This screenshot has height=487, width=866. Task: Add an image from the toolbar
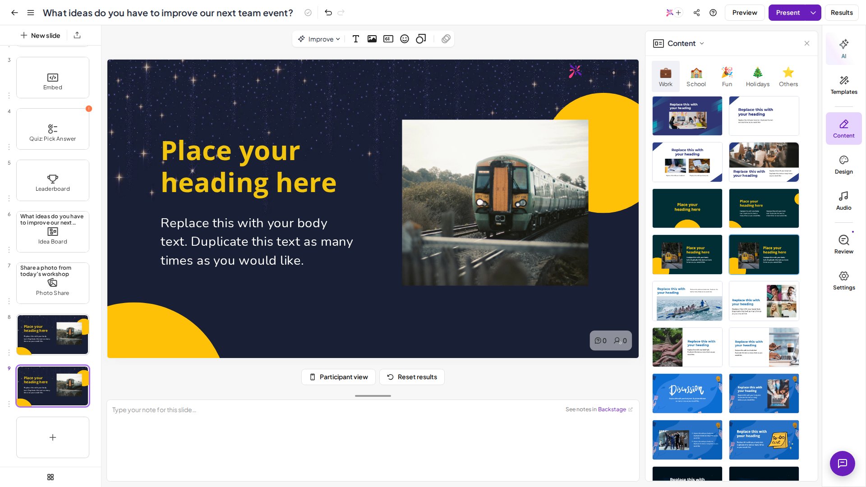372,39
